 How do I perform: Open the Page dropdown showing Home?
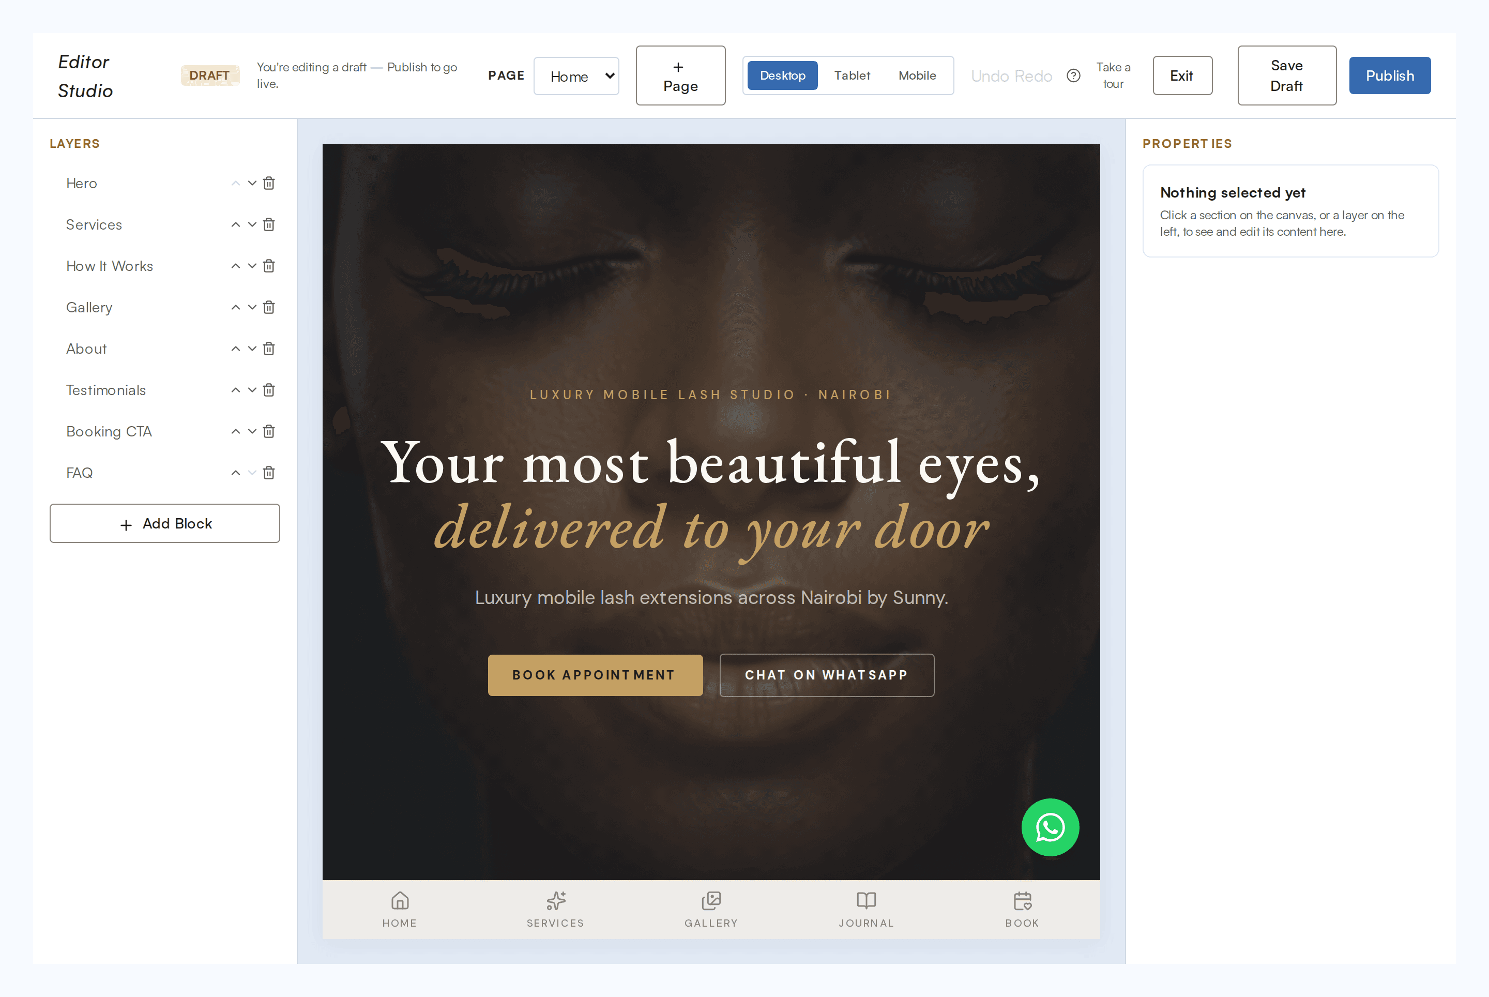pyautogui.click(x=576, y=75)
